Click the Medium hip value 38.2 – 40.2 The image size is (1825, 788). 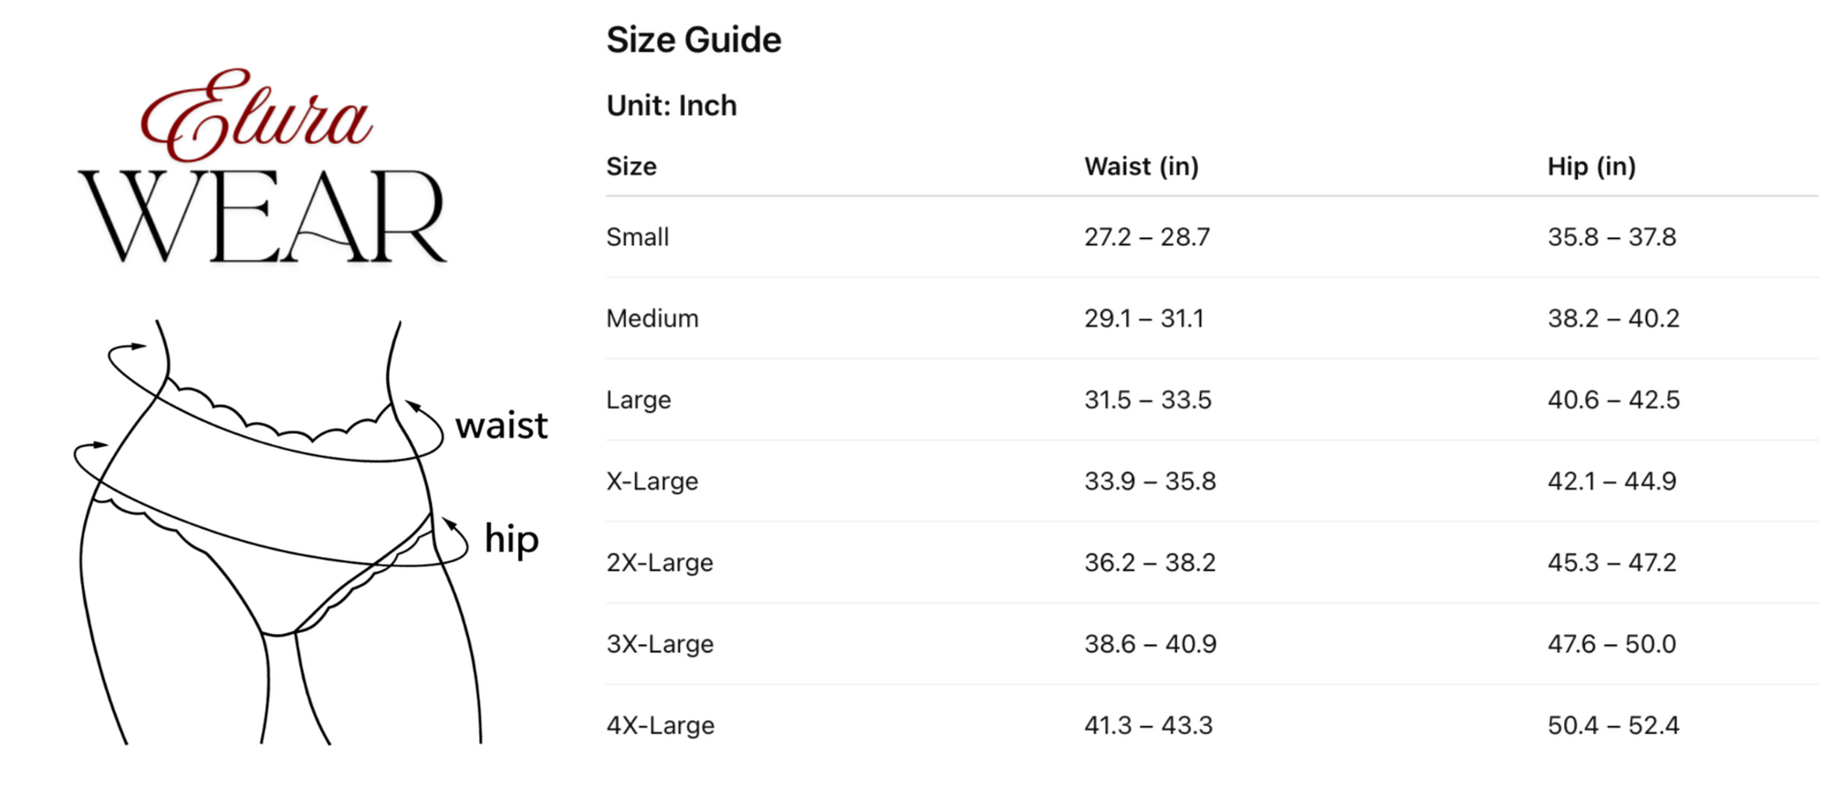pyautogui.click(x=1613, y=318)
